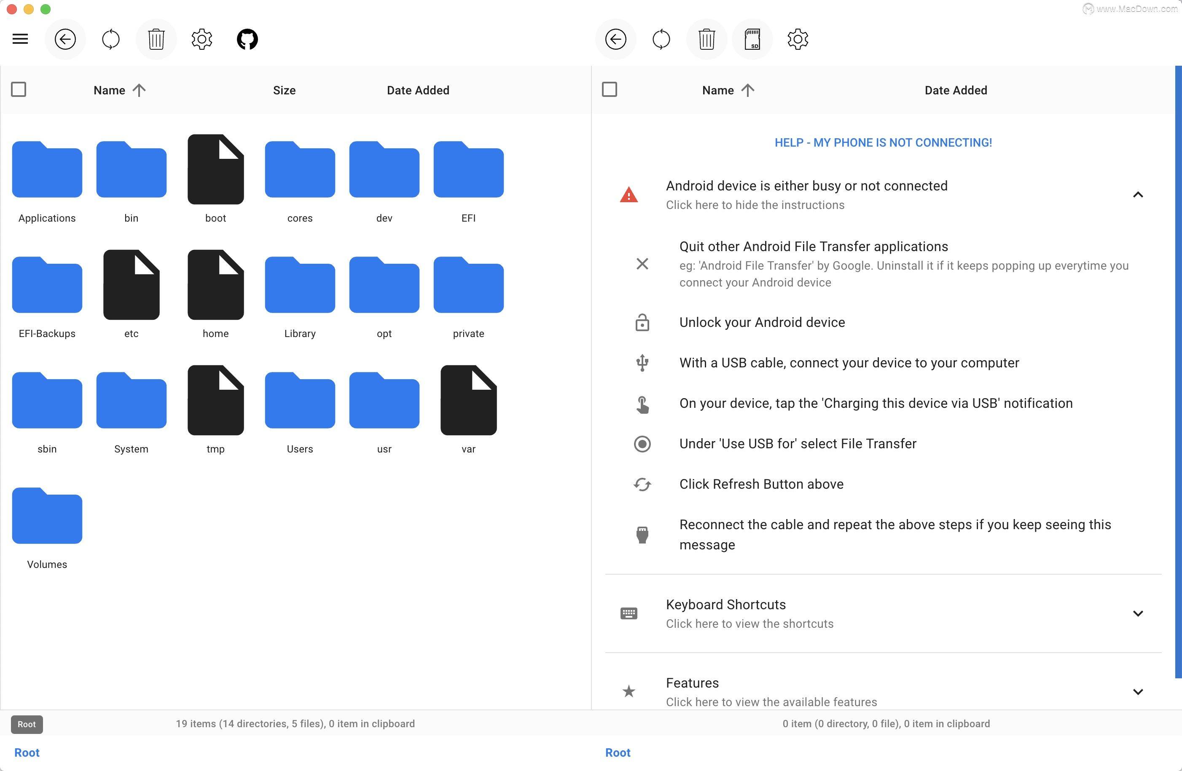Click the red warning triangle icon
This screenshot has width=1182, height=771.
629,195
